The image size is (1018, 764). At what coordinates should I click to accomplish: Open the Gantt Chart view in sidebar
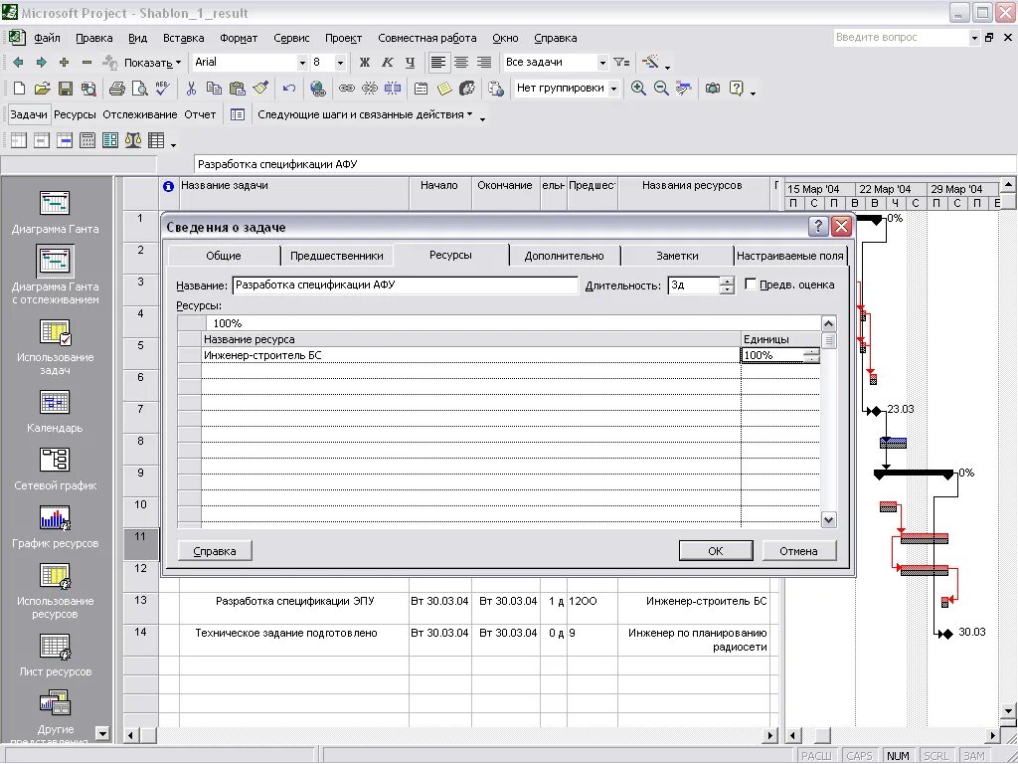(56, 212)
